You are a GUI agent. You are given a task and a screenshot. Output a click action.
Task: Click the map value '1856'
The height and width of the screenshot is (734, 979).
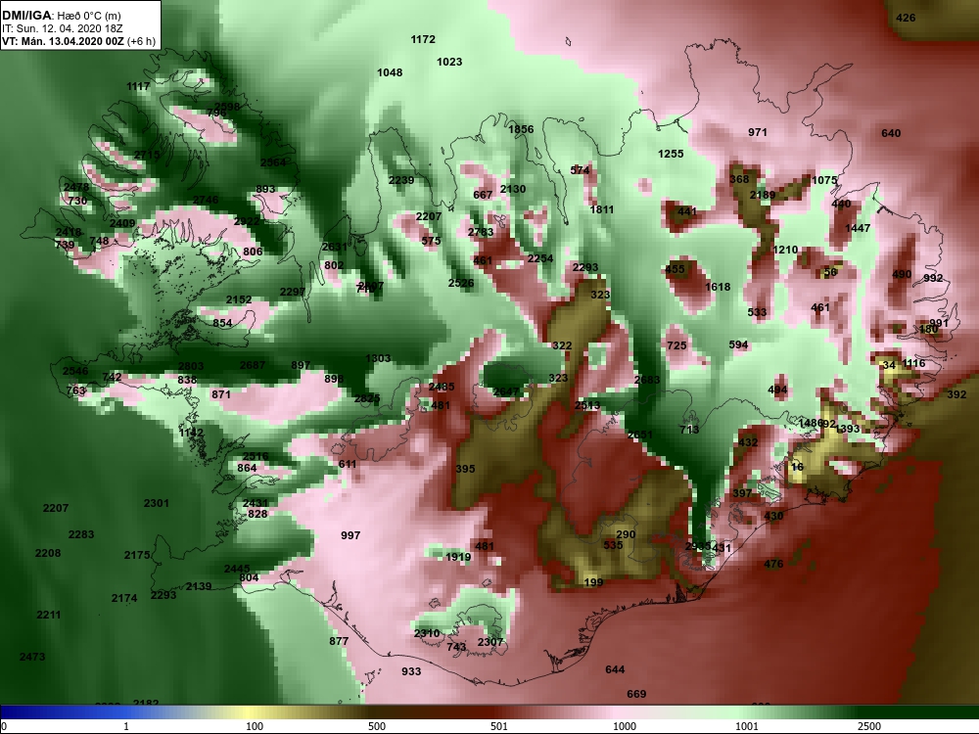pyautogui.click(x=521, y=129)
